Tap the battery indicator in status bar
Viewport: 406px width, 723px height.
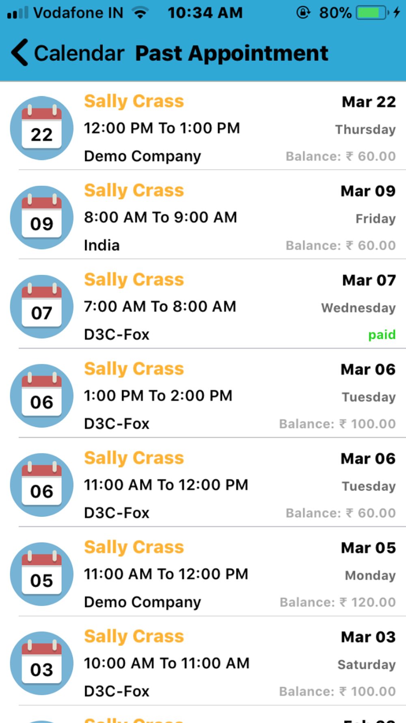[x=371, y=13]
